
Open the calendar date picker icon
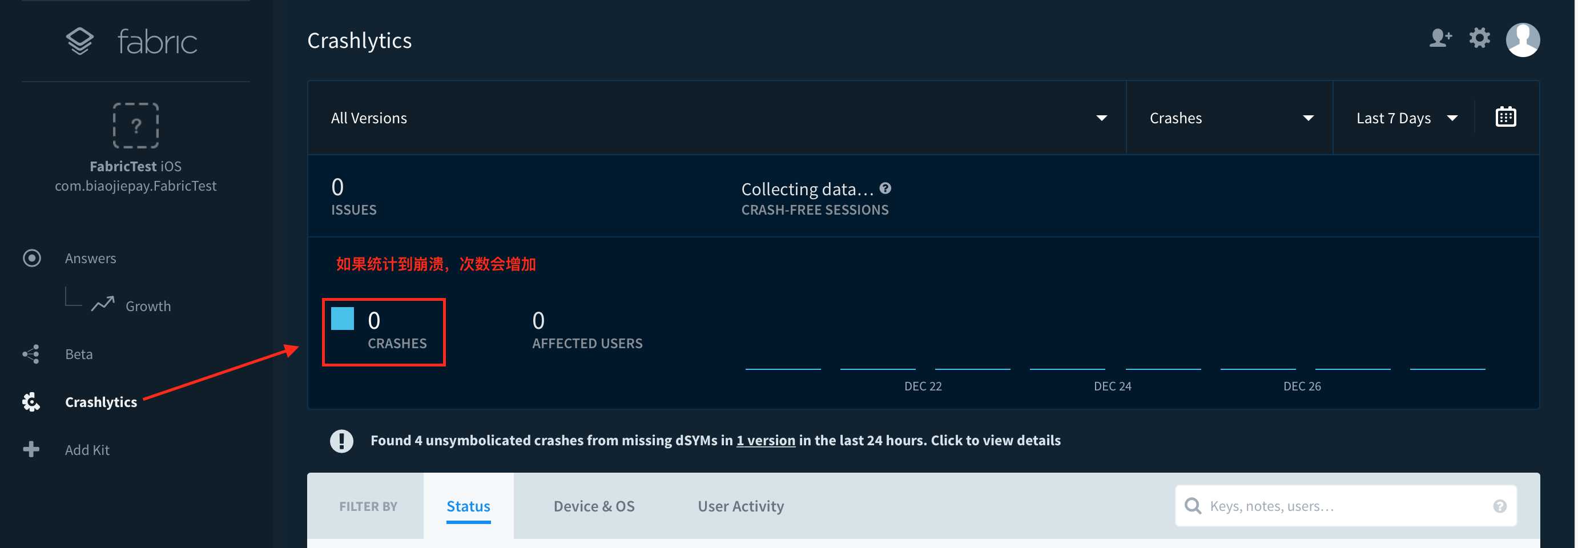click(x=1505, y=116)
